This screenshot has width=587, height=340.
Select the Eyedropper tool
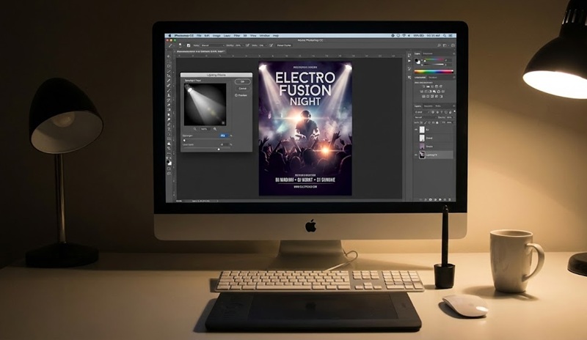point(169,81)
